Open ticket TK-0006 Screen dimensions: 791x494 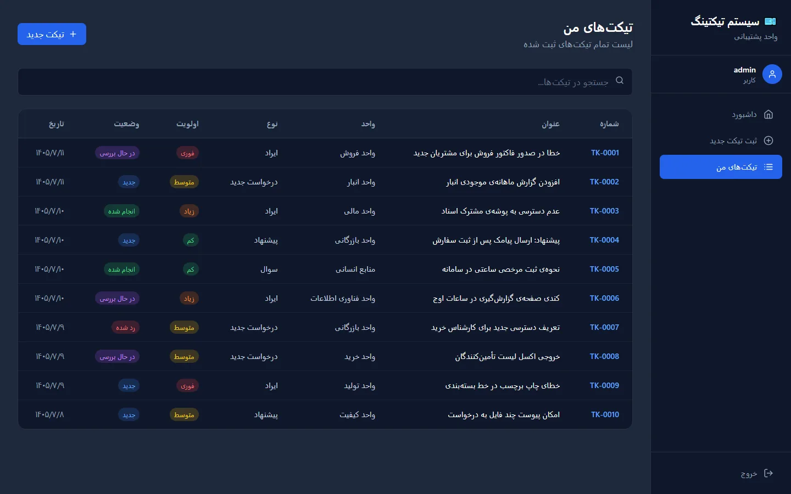coord(604,298)
